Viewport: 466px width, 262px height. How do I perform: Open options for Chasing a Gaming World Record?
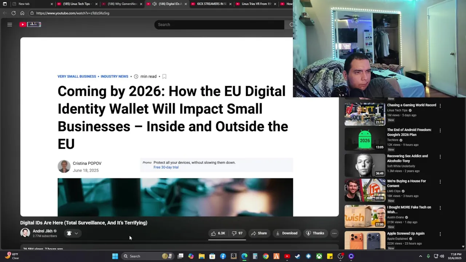click(x=440, y=106)
